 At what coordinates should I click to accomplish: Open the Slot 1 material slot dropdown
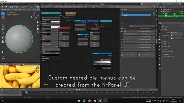pyautogui.click(x=87, y=7)
